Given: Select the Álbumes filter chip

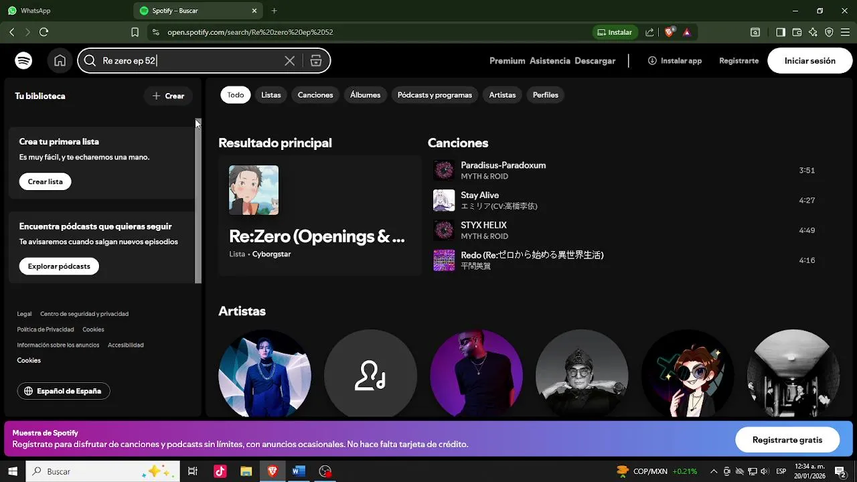Looking at the screenshot, I should [x=365, y=95].
